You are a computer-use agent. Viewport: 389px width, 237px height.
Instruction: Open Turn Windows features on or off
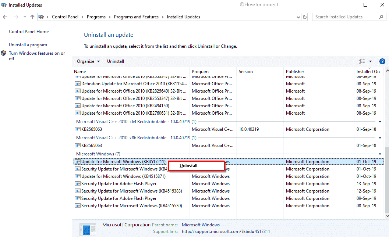pos(37,56)
